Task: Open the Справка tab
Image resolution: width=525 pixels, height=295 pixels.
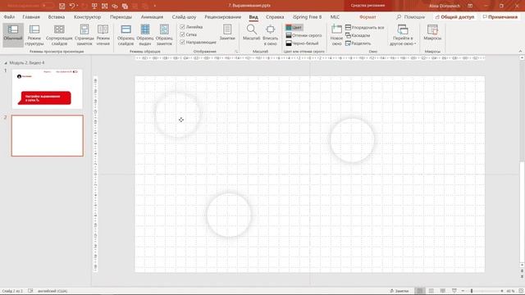Action: [x=275, y=16]
